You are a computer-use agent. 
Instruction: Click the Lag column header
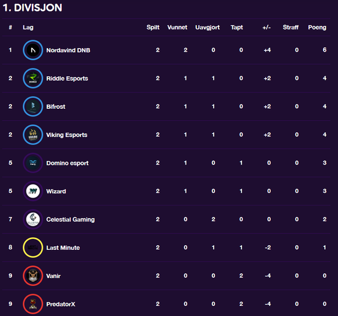click(28, 28)
